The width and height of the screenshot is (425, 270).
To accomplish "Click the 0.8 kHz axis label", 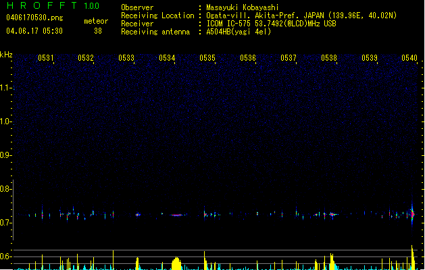I will coord(5,189).
